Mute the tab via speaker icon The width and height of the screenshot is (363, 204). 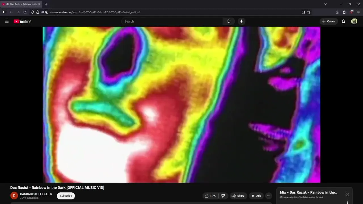pos(7,4)
